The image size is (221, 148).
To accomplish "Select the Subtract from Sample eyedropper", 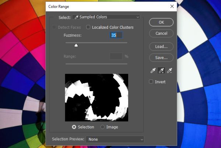I will (169, 70).
